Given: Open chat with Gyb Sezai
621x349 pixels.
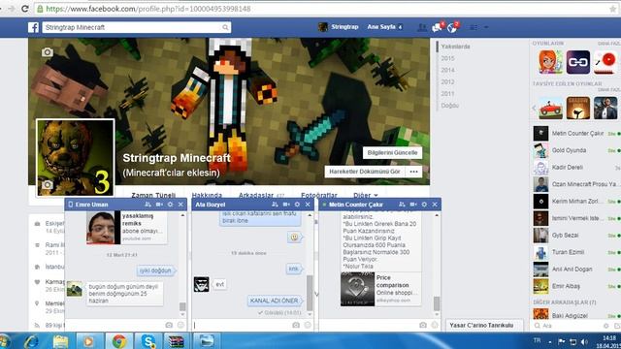Looking at the screenshot, I should point(576,235).
